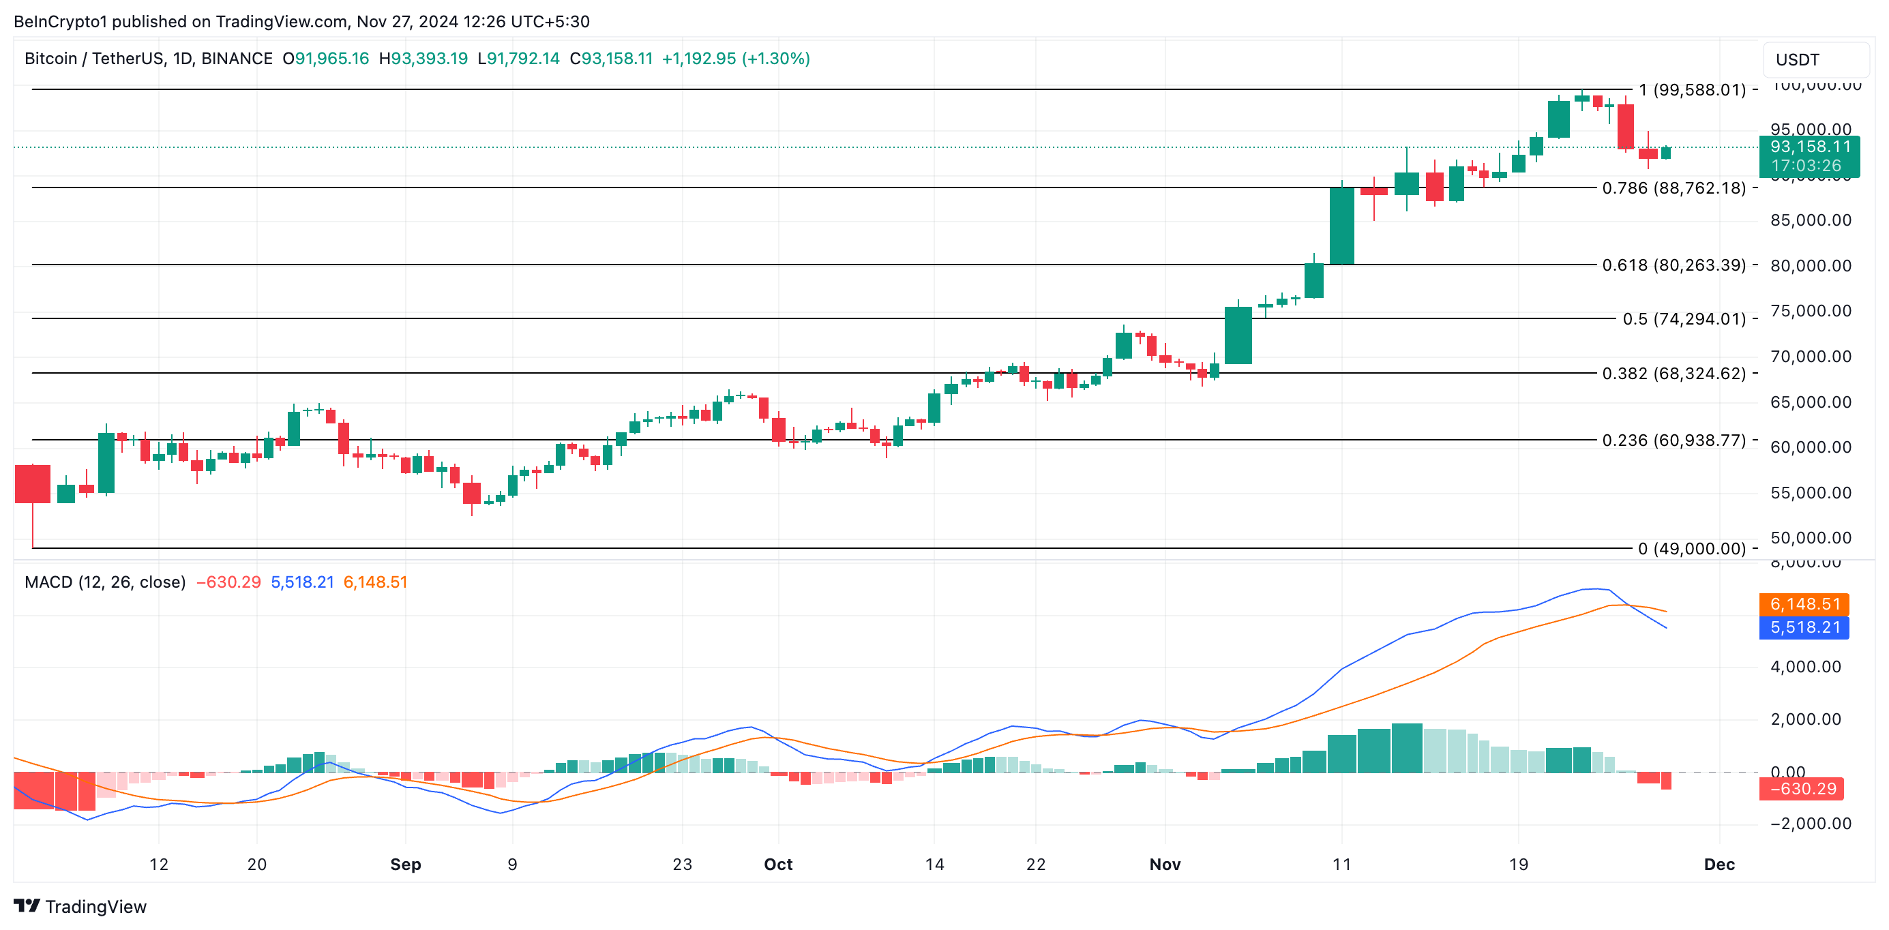This screenshot has height=930, width=1889.
Task: Click the TradingView logo icon
Action: point(27,906)
